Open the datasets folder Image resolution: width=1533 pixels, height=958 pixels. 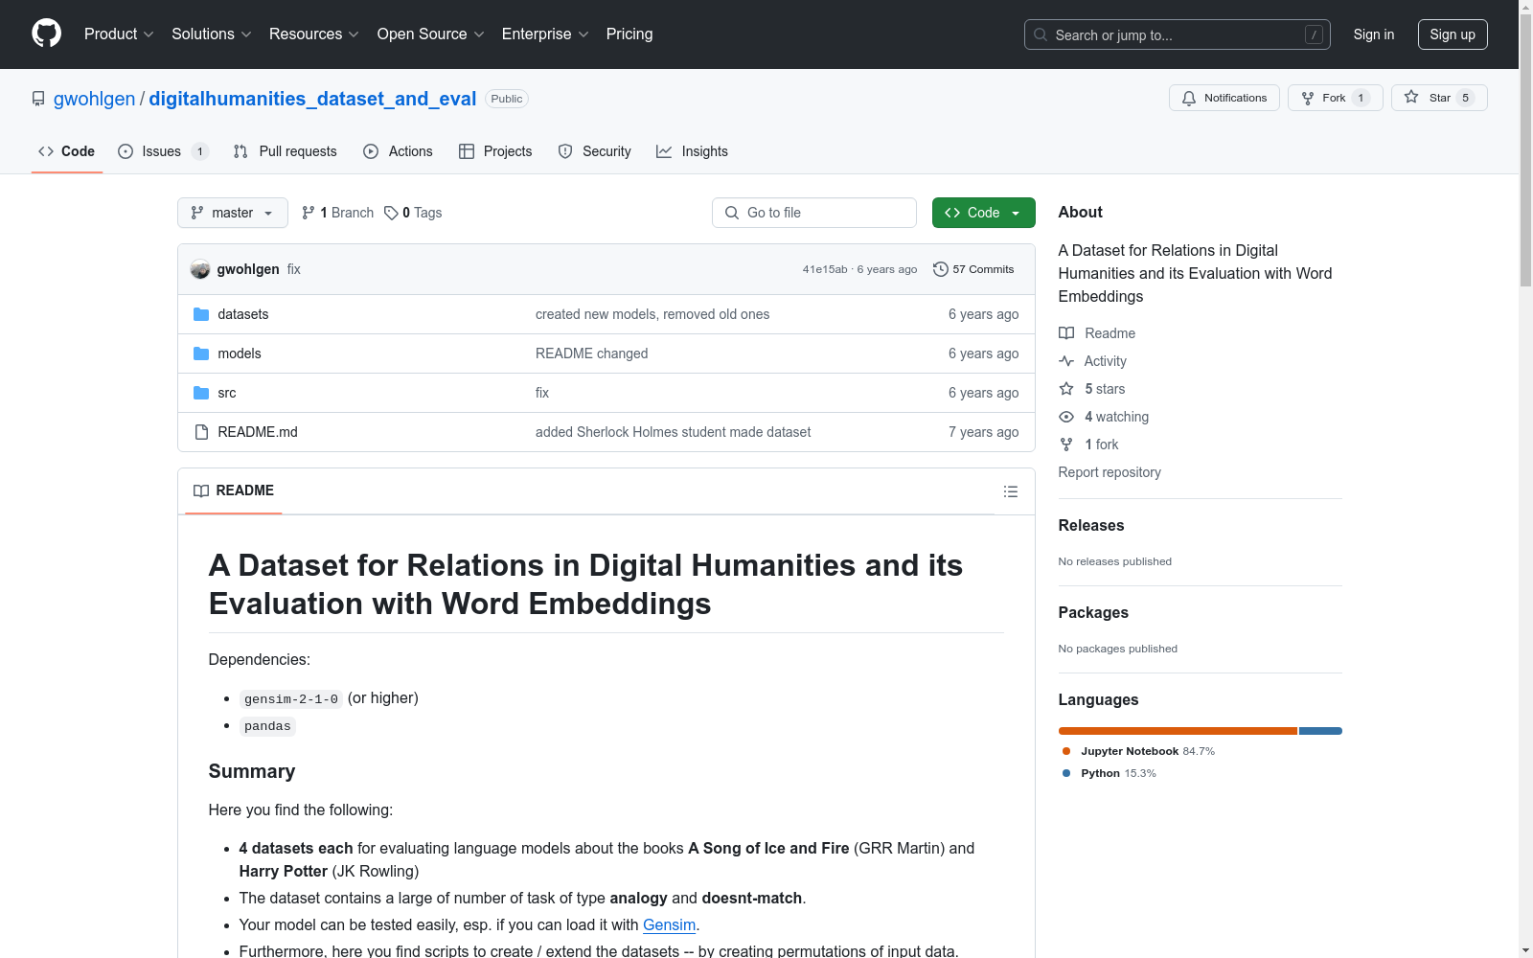[243, 314]
